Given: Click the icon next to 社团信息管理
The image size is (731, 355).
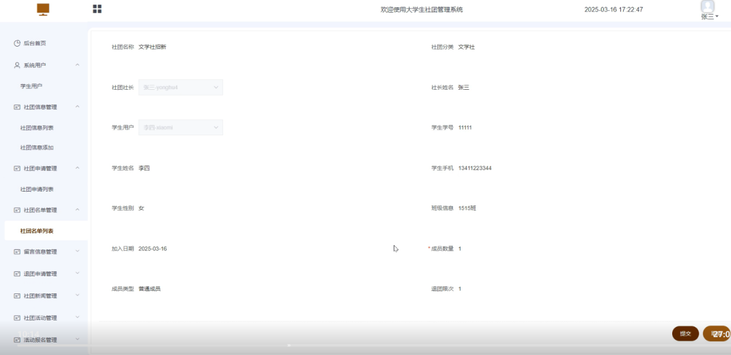Looking at the screenshot, I should coord(17,107).
